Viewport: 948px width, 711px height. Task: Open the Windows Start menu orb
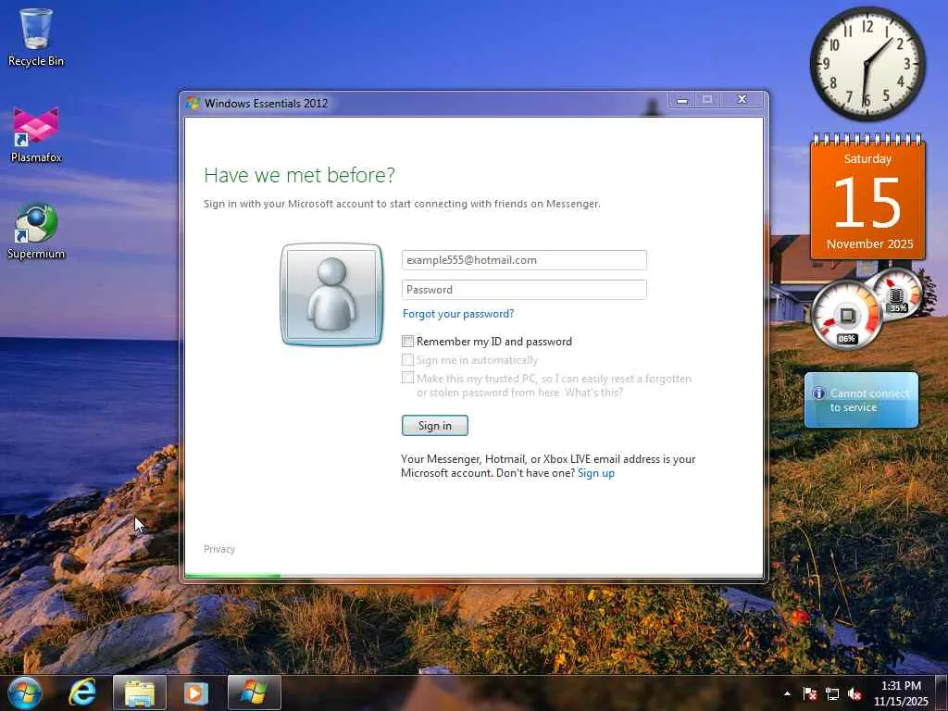pos(25,692)
